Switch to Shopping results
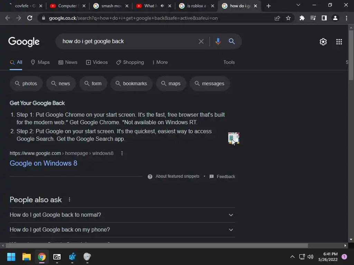The image size is (354, 265). click(x=130, y=62)
